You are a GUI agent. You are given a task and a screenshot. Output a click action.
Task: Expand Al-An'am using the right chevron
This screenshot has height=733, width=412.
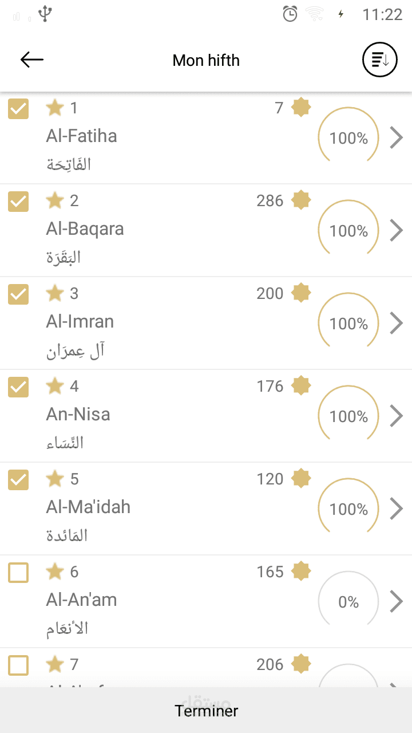tap(396, 601)
